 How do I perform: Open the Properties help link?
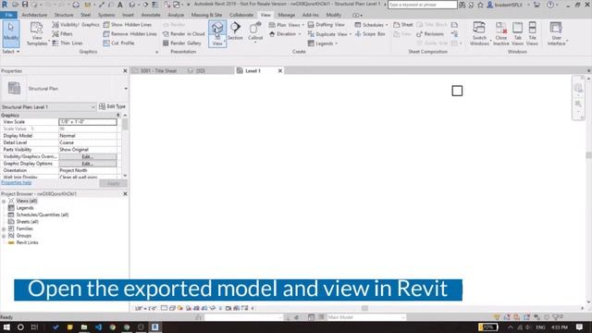coord(17,182)
